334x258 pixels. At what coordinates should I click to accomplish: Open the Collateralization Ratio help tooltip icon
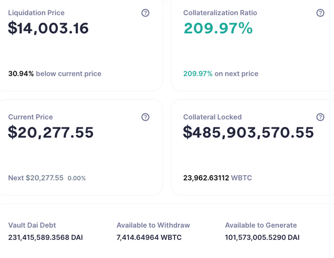tap(320, 13)
